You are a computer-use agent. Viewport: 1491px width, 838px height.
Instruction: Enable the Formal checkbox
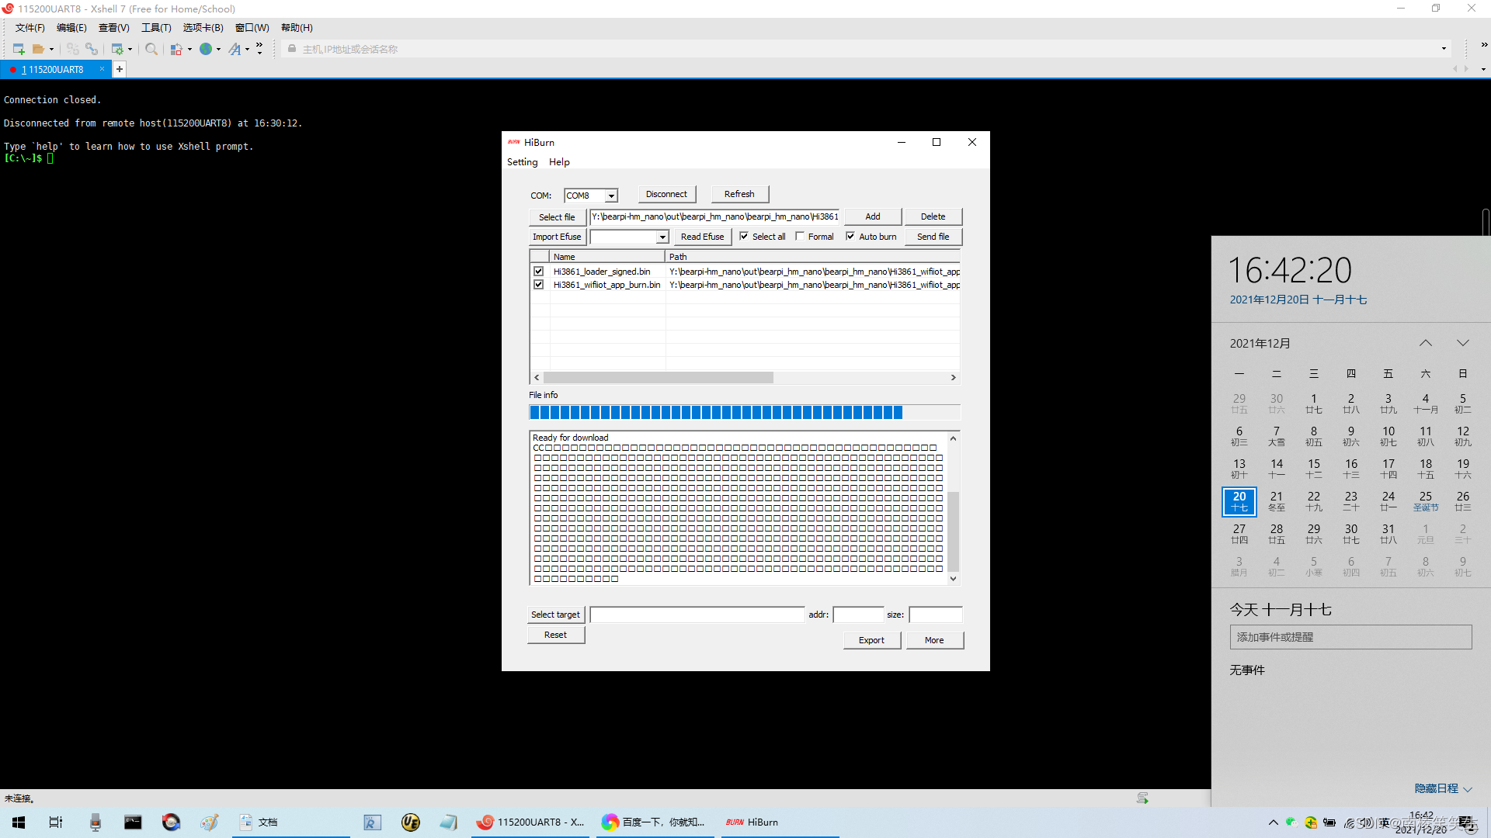click(x=800, y=237)
